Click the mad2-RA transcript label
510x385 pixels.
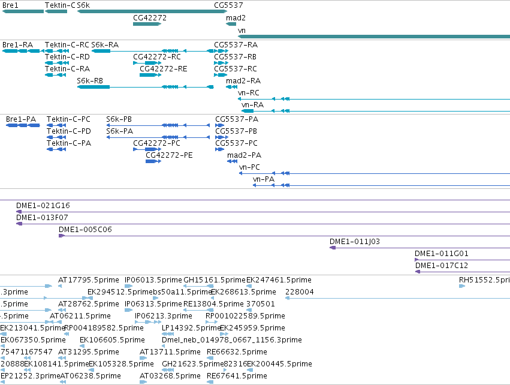click(243, 81)
